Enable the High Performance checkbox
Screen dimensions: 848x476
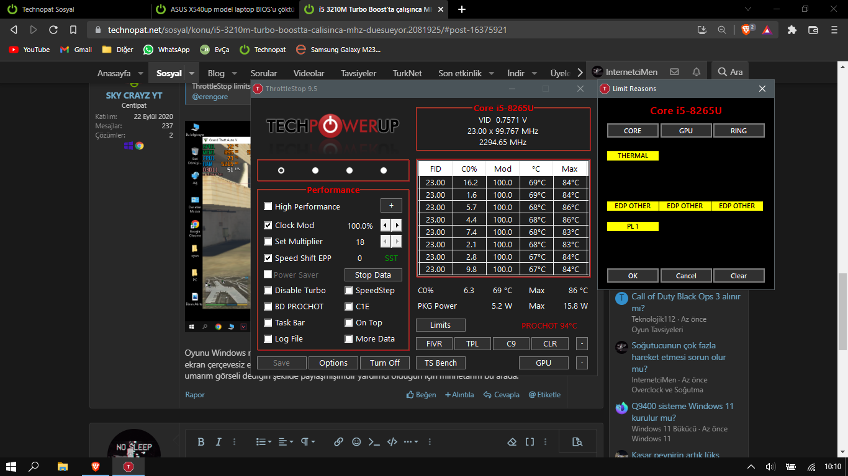(268, 206)
